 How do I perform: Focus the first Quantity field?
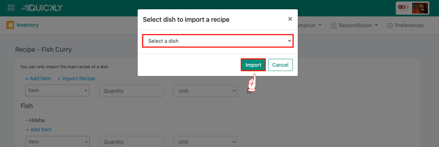point(131,91)
